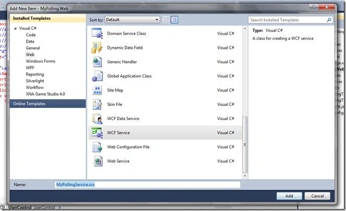
Task: Click the Add button
Action: (x=289, y=196)
